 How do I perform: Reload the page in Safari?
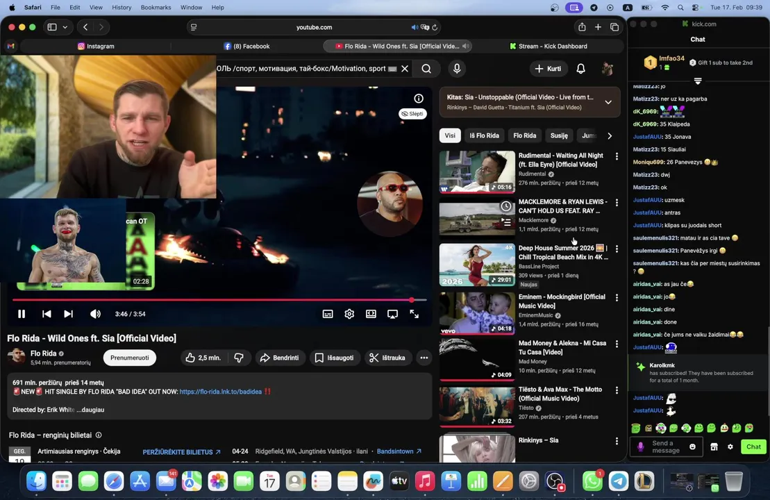tap(435, 28)
